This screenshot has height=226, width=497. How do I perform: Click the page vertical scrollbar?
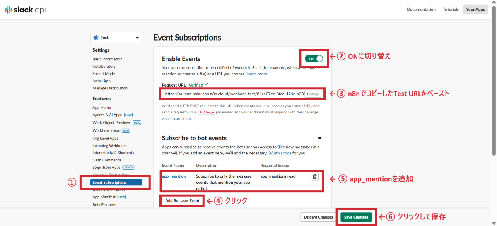click(494, 83)
